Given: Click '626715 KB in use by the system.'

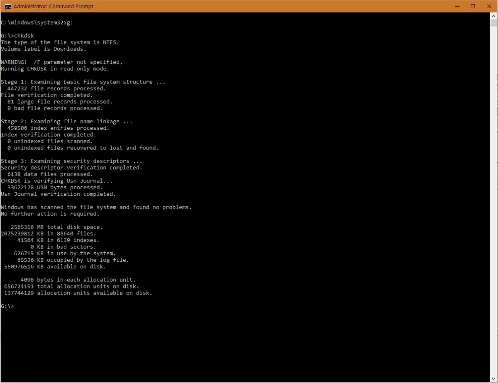Looking at the screenshot, I should (65, 254).
